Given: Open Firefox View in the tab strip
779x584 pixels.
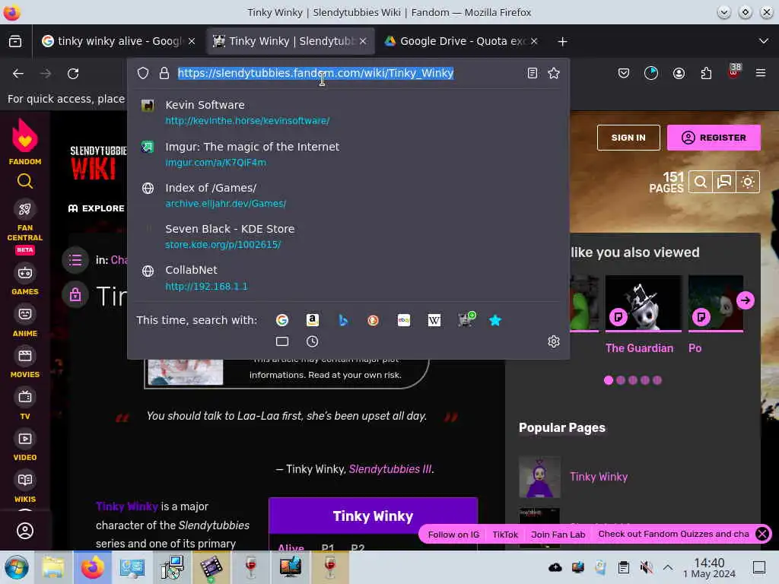Looking at the screenshot, I should (15, 41).
